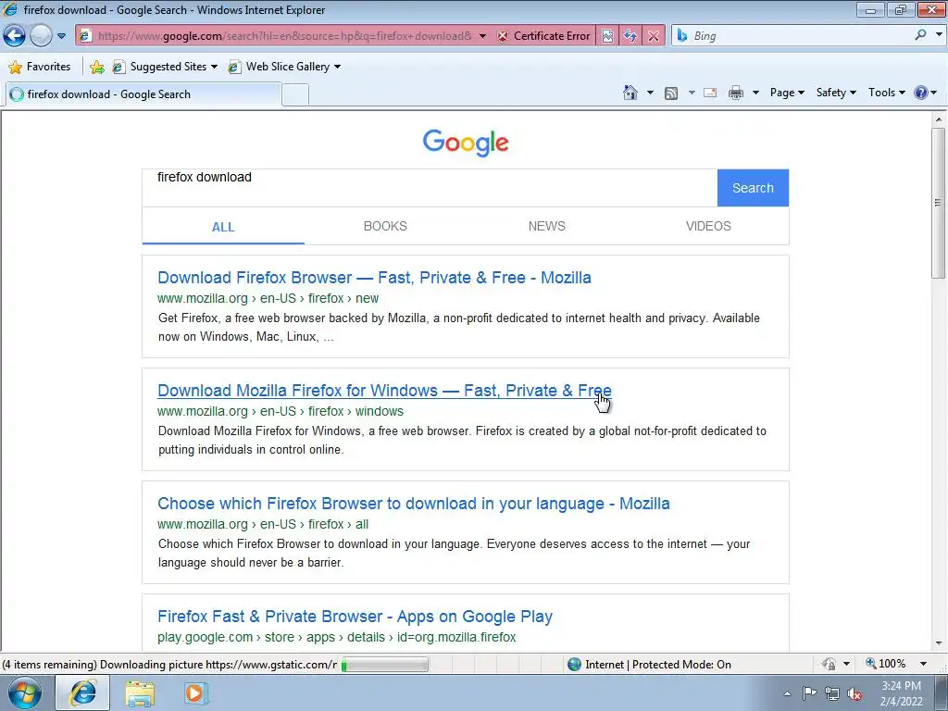Click the address bar URL field
The image size is (948, 711).
pos(283,36)
